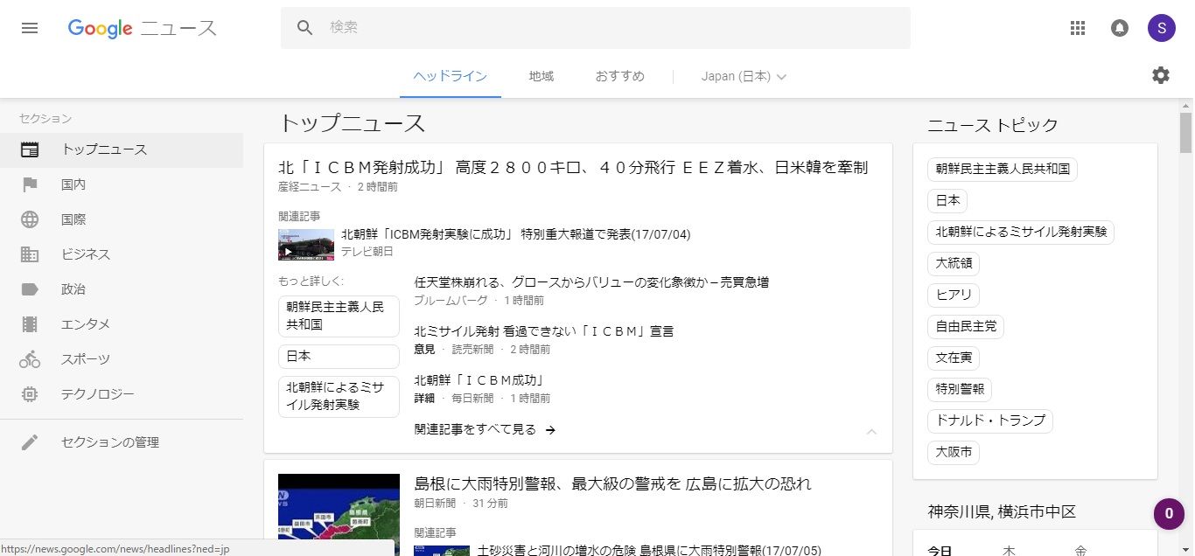
Task: Click the 国内 flag icon
Action: pyautogui.click(x=30, y=184)
